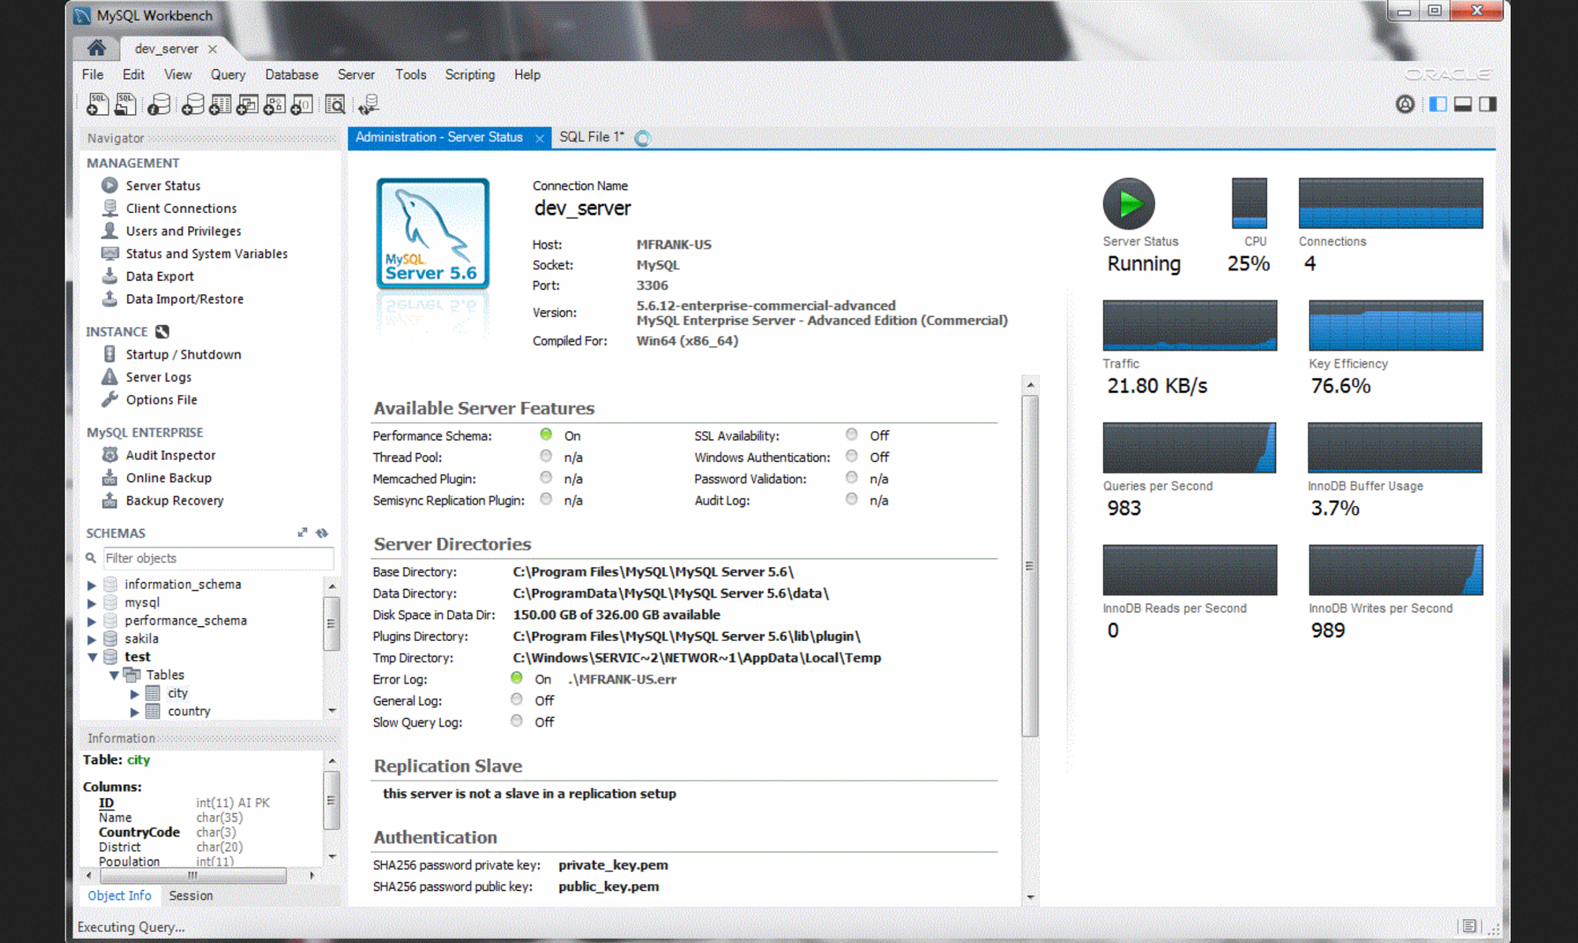Refresh the schemas list
The width and height of the screenshot is (1578, 943).
point(322,533)
